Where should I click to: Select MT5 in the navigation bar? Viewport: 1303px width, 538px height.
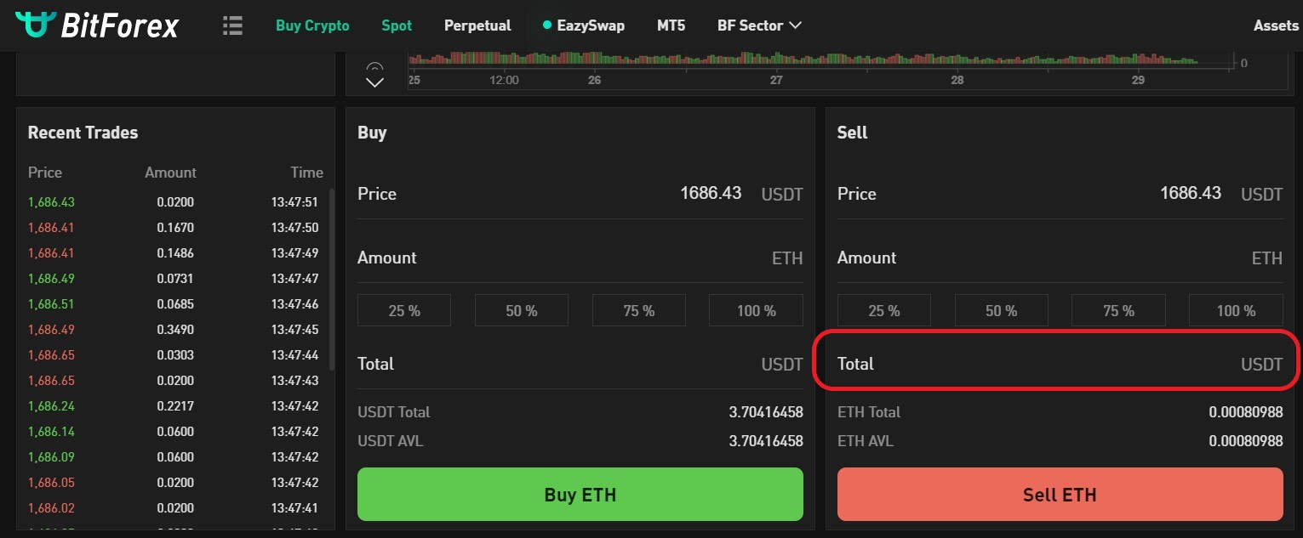click(671, 25)
